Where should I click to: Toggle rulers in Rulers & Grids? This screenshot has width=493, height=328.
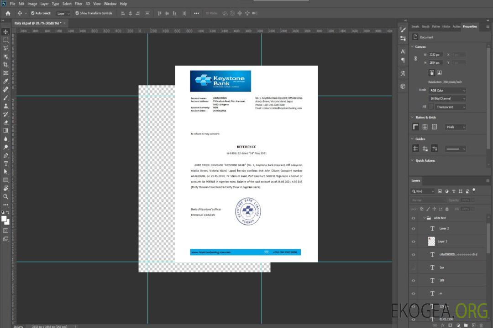coord(415,127)
